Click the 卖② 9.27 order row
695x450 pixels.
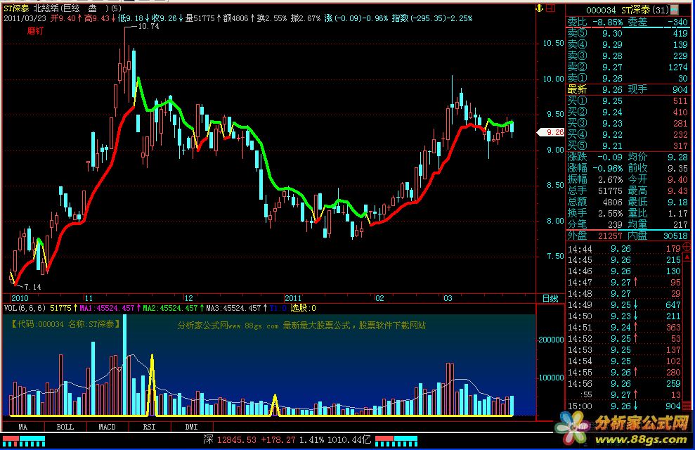click(627, 67)
